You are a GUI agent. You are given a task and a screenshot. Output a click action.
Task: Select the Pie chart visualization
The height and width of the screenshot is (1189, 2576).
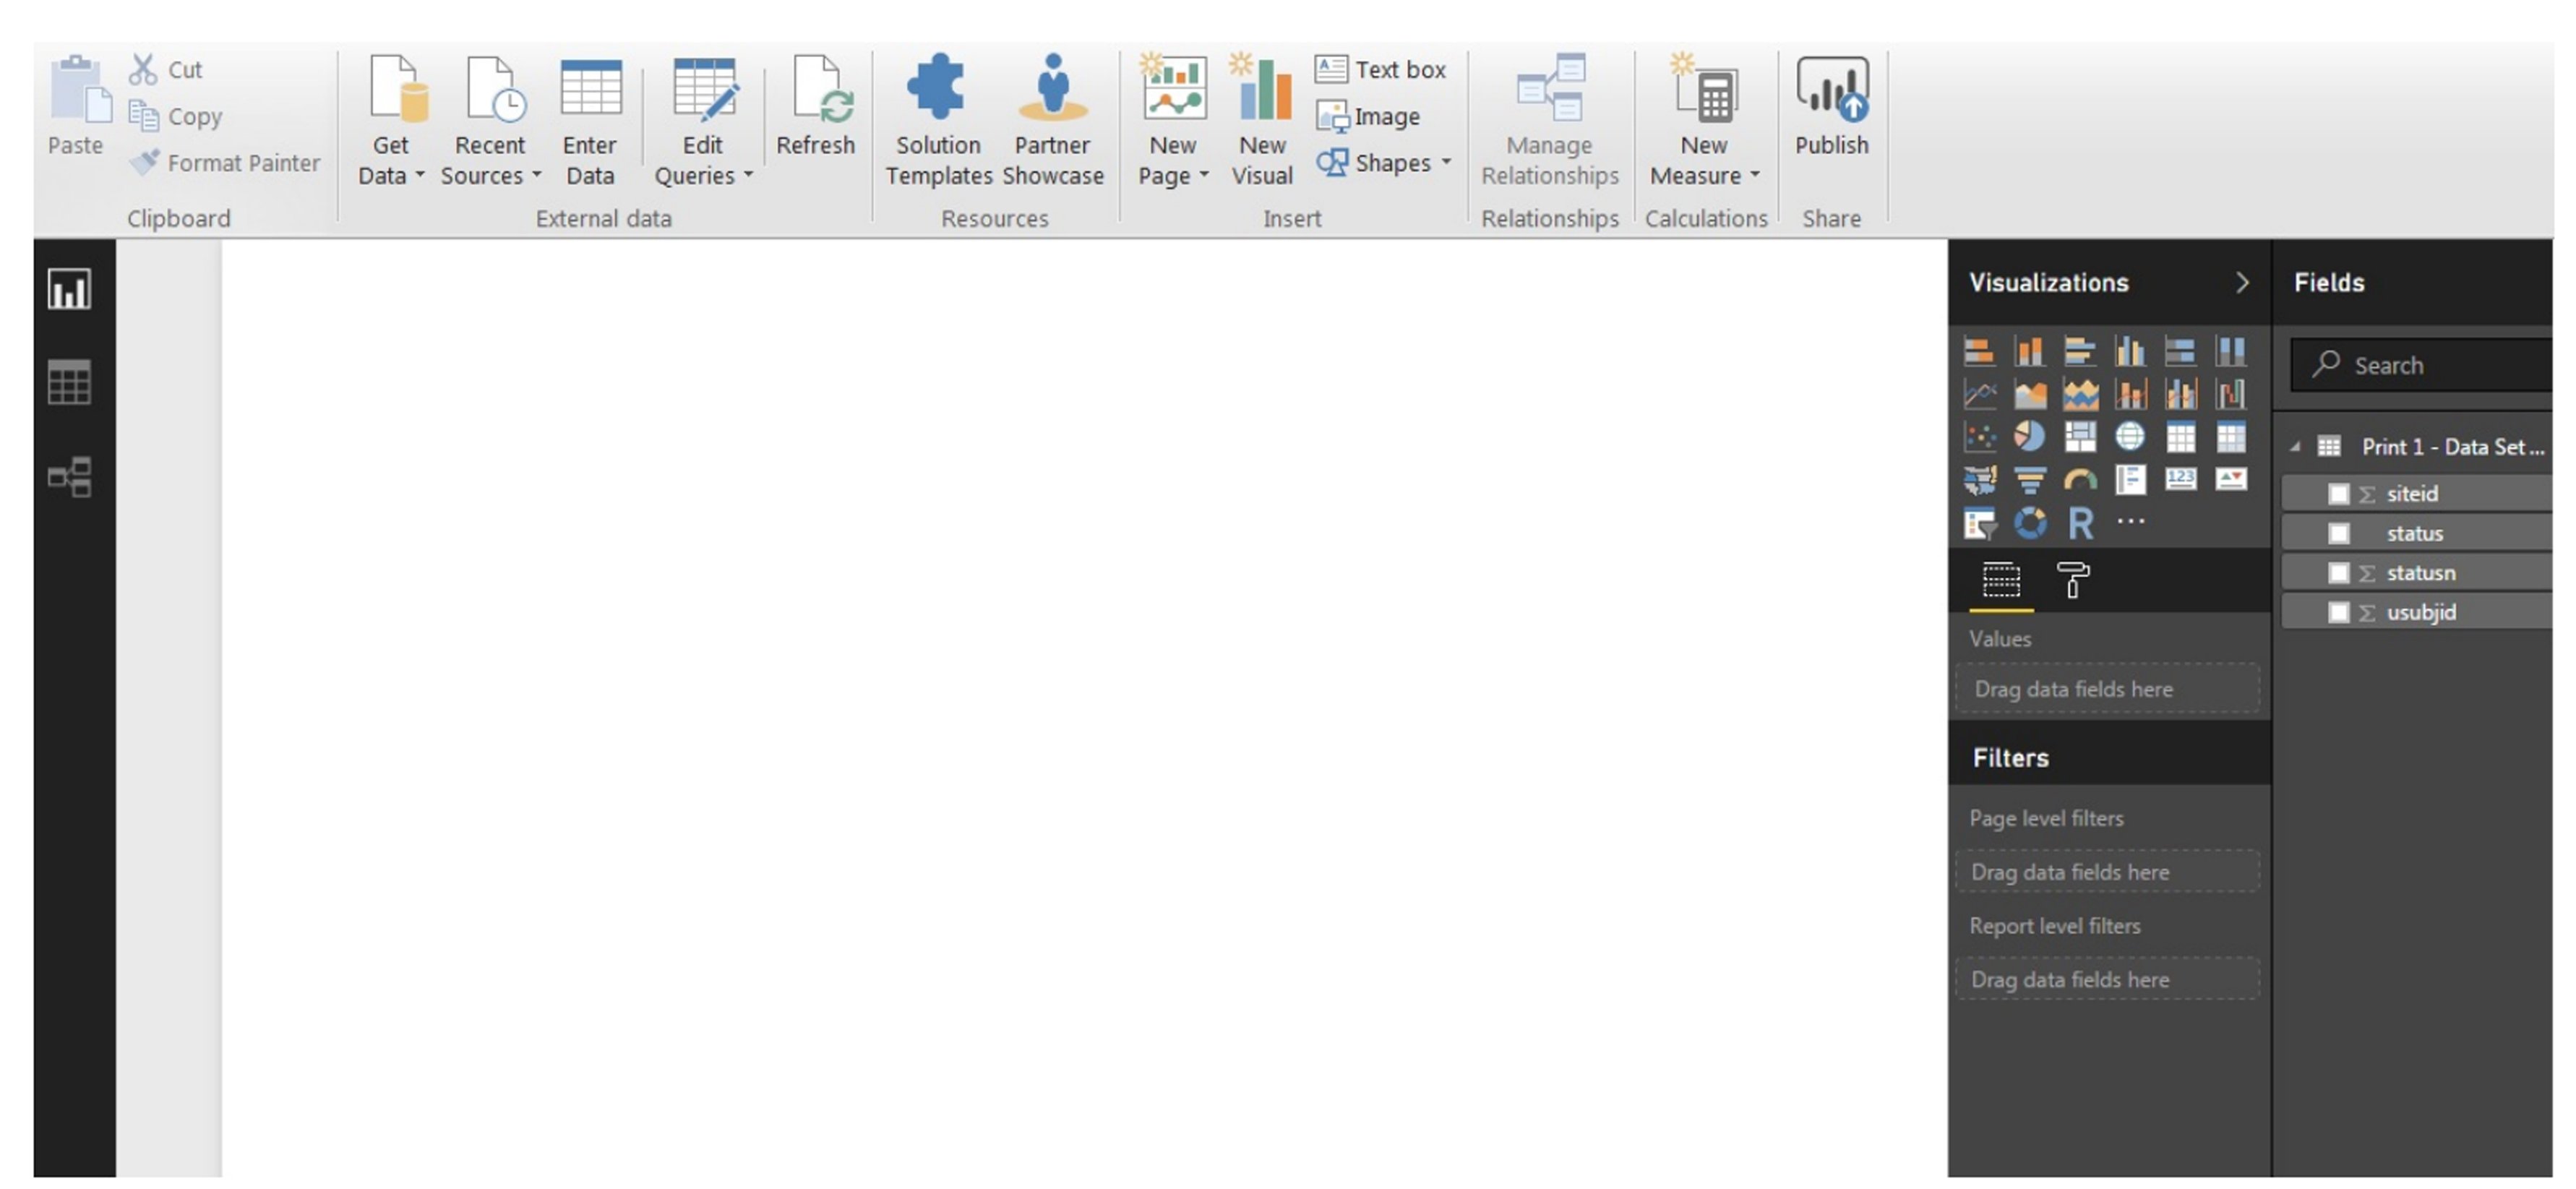pos(2030,437)
